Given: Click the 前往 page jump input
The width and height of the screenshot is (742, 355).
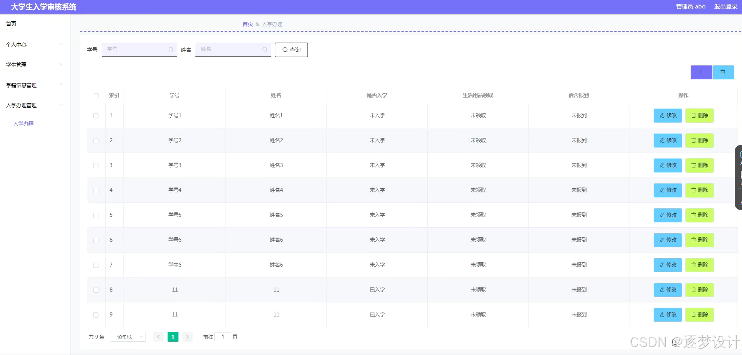Looking at the screenshot, I should click(223, 337).
